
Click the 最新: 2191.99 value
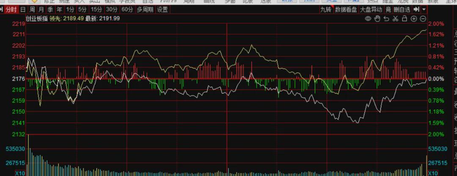[x=102, y=19]
